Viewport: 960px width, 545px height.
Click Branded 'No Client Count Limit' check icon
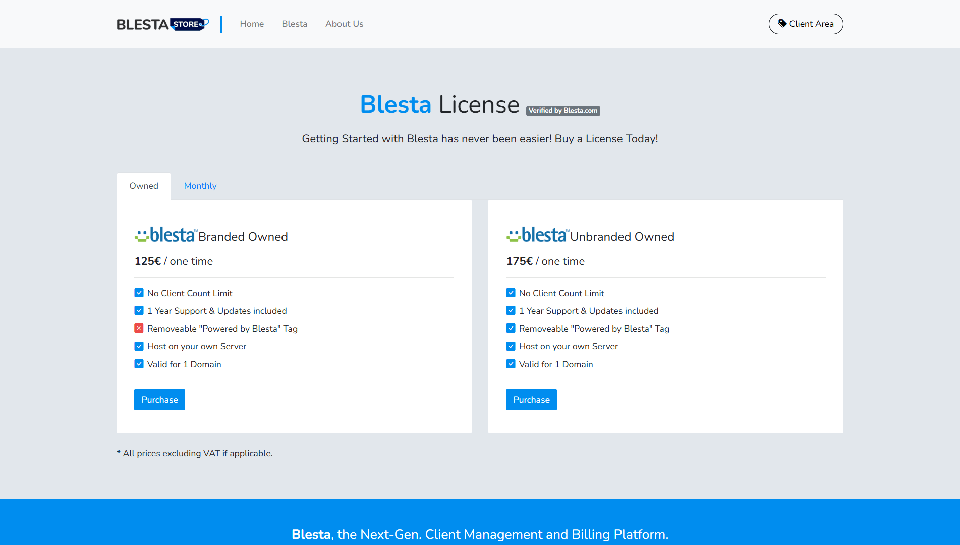coord(139,293)
